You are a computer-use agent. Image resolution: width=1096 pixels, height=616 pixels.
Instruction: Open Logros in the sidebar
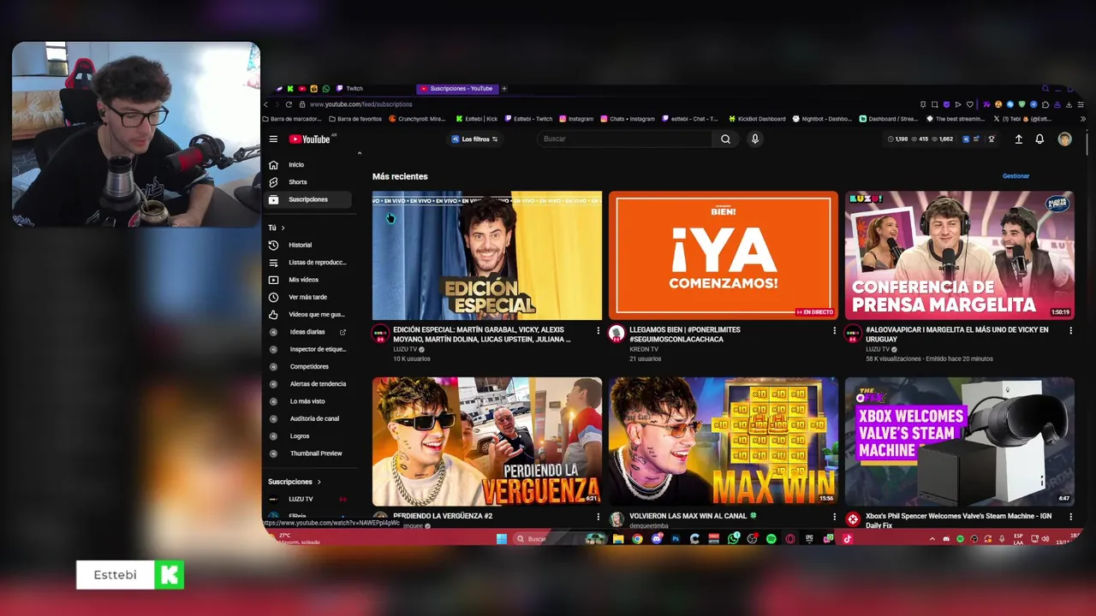(x=308, y=436)
